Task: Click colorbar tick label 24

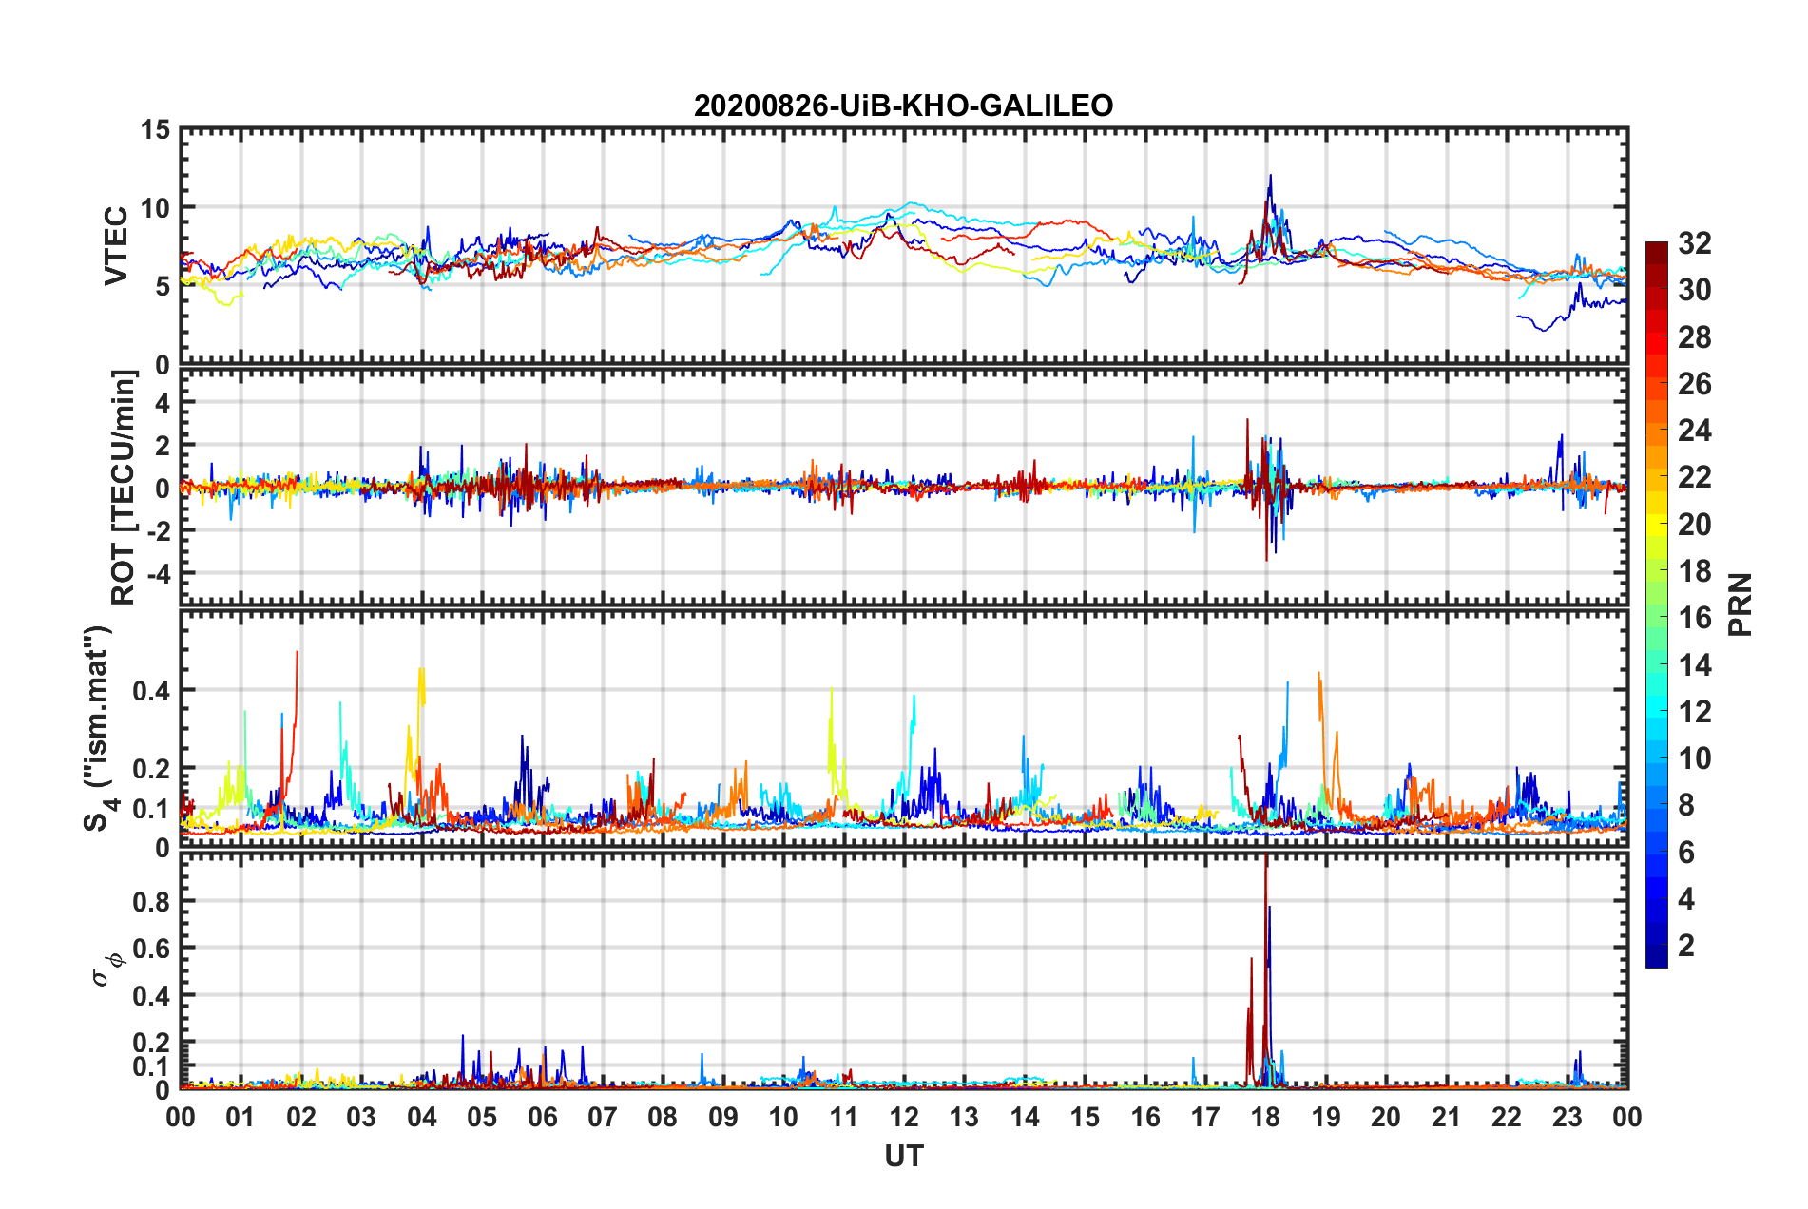Action: point(1695,431)
